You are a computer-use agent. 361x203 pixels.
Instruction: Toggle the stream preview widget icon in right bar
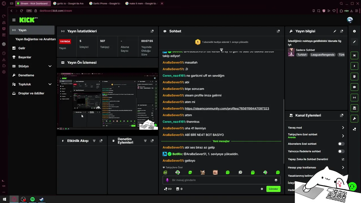(x=355, y=56)
